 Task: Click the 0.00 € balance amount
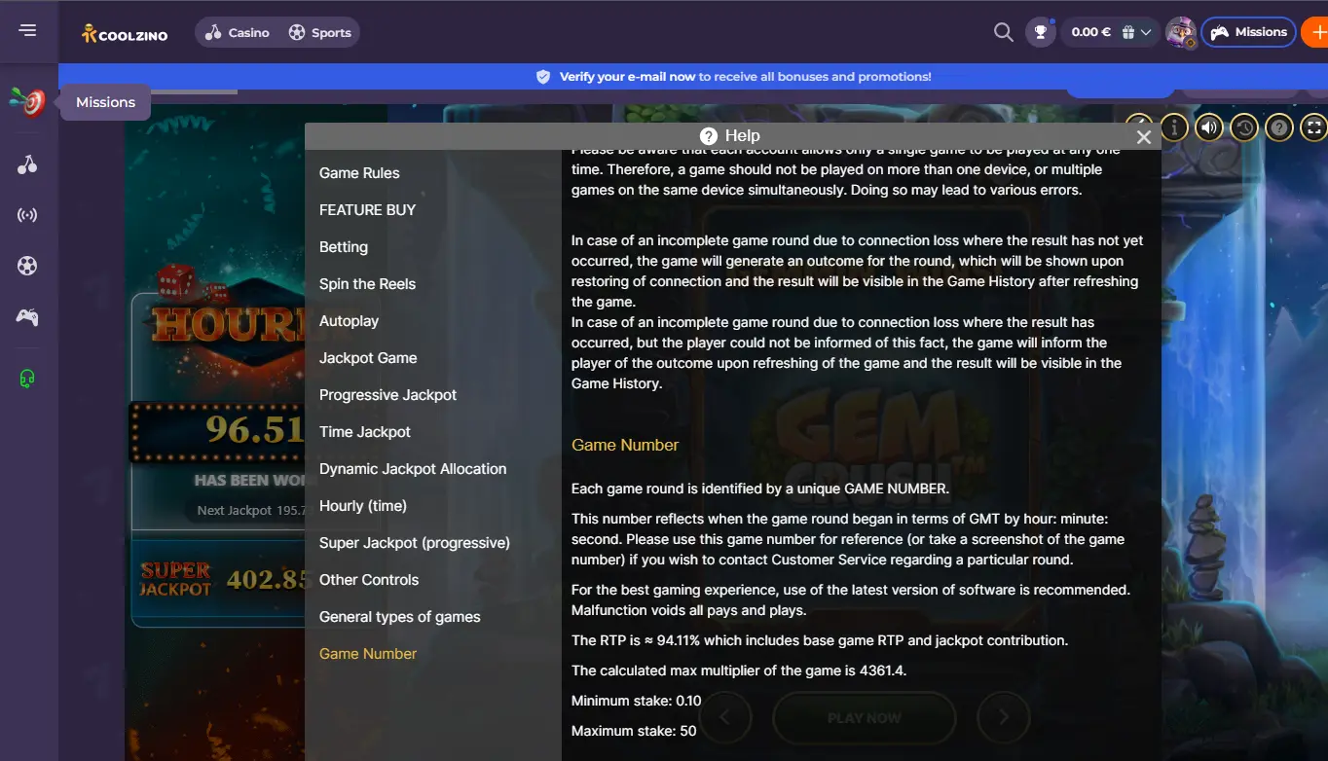point(1090,32)
